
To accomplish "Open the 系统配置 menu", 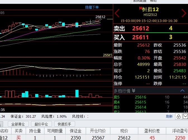I will tap(140, 1).
